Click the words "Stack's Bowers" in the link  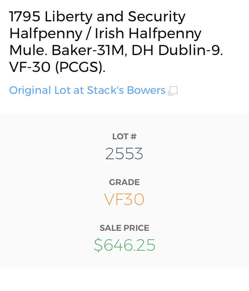[126, 90]
